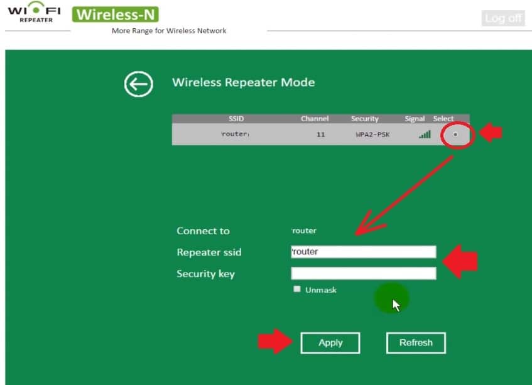Click the Security column header
The height and width of the screenshot is (385, 532).
click(x=364, y=119)
